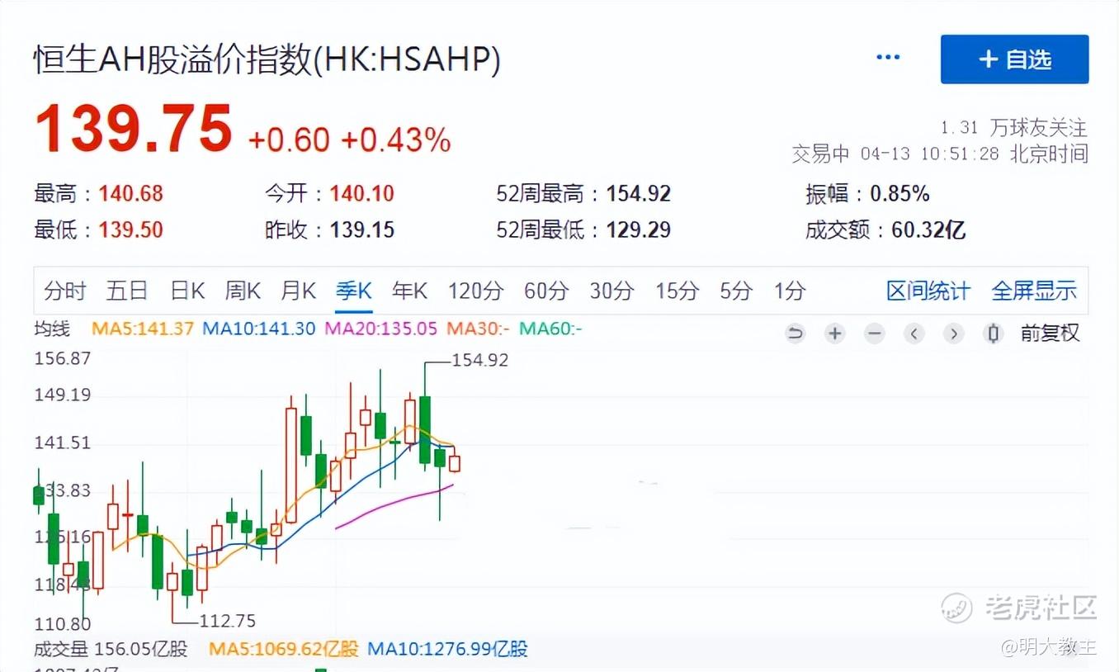Screen dimensions: 1119x672
Task: Zoom in the chart with the plus icon
Action: (x=835, y=334)
